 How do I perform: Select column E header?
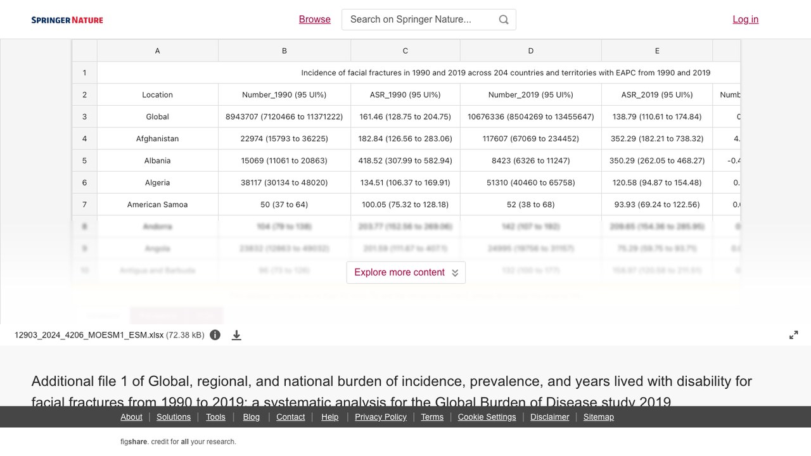coord(657,51)
